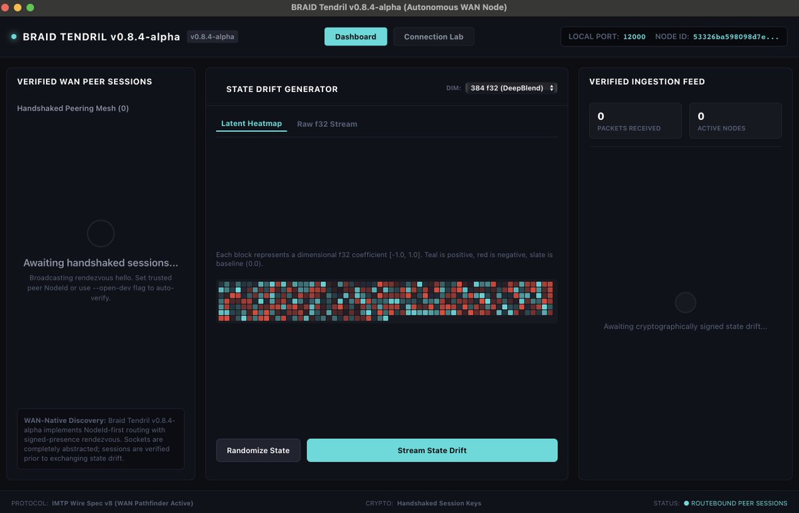Viewport: 799px width, 513px height.
Task: Select the Latent Heatmap tab
Action: (251, 124)
